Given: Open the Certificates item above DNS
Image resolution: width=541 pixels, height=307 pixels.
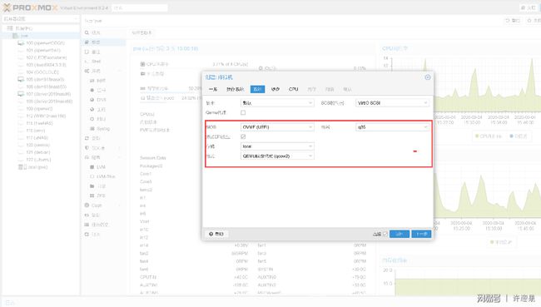Looking at the screenshot, I should coord(97,90).
